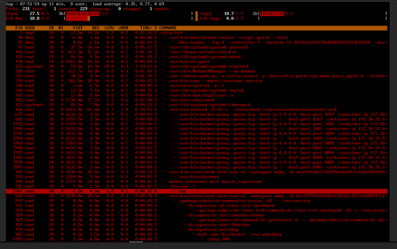
Task: Select the s6-ipcserverd process row
Action: coord(197,220)
